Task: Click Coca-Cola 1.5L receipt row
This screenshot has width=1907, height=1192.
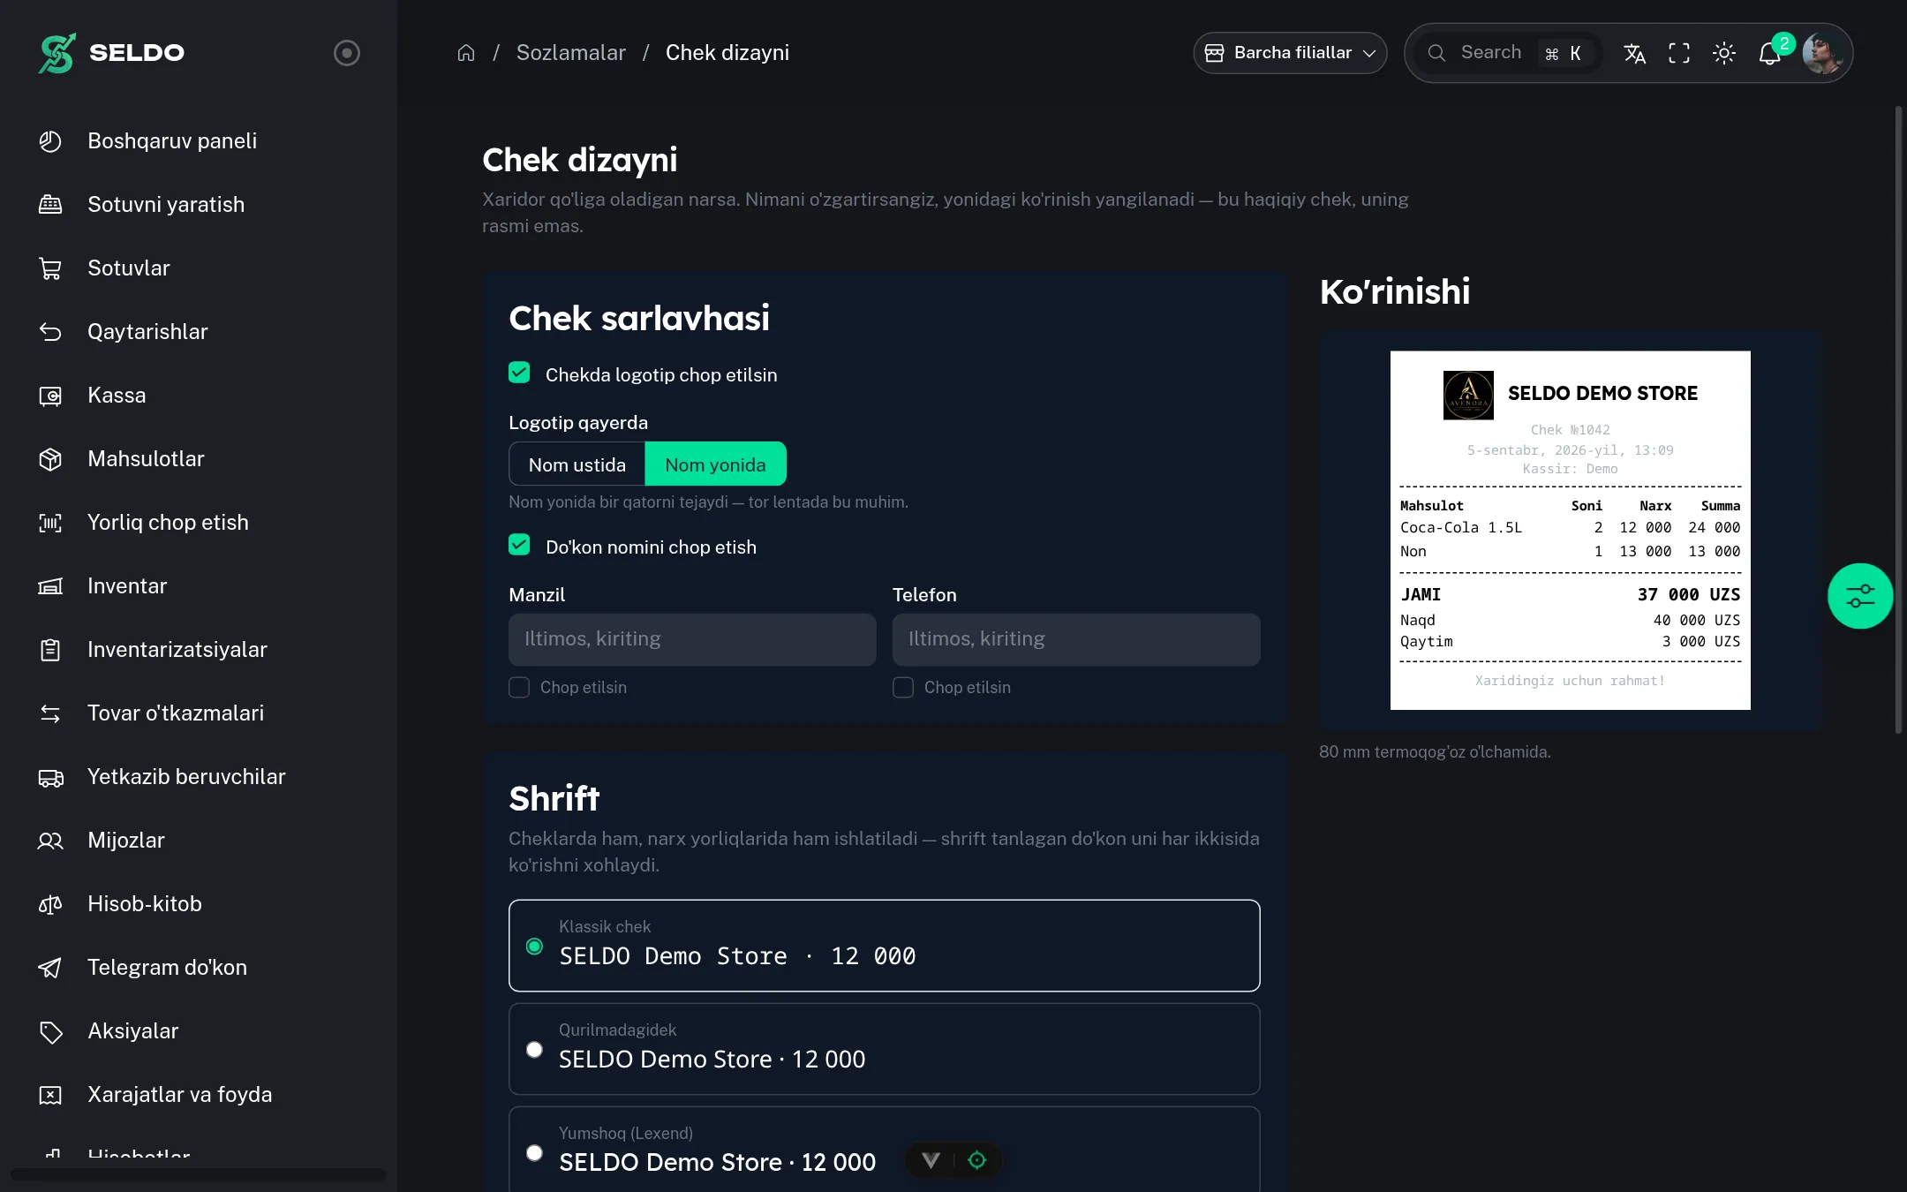Action: tap(1570, 528)
